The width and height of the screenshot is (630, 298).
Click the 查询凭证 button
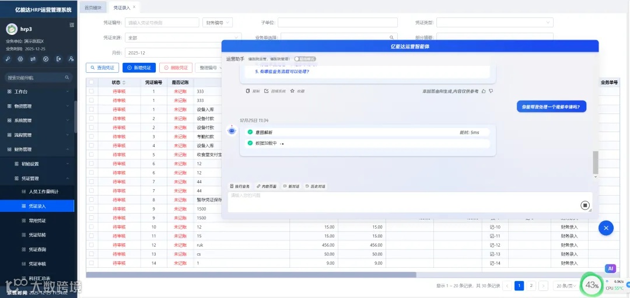tap(102, 68)
